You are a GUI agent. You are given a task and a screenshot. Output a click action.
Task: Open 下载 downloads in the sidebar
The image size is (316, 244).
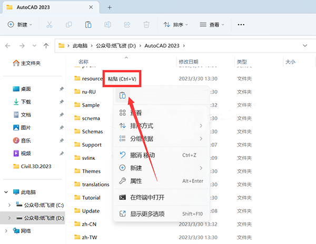pos(22,102)
